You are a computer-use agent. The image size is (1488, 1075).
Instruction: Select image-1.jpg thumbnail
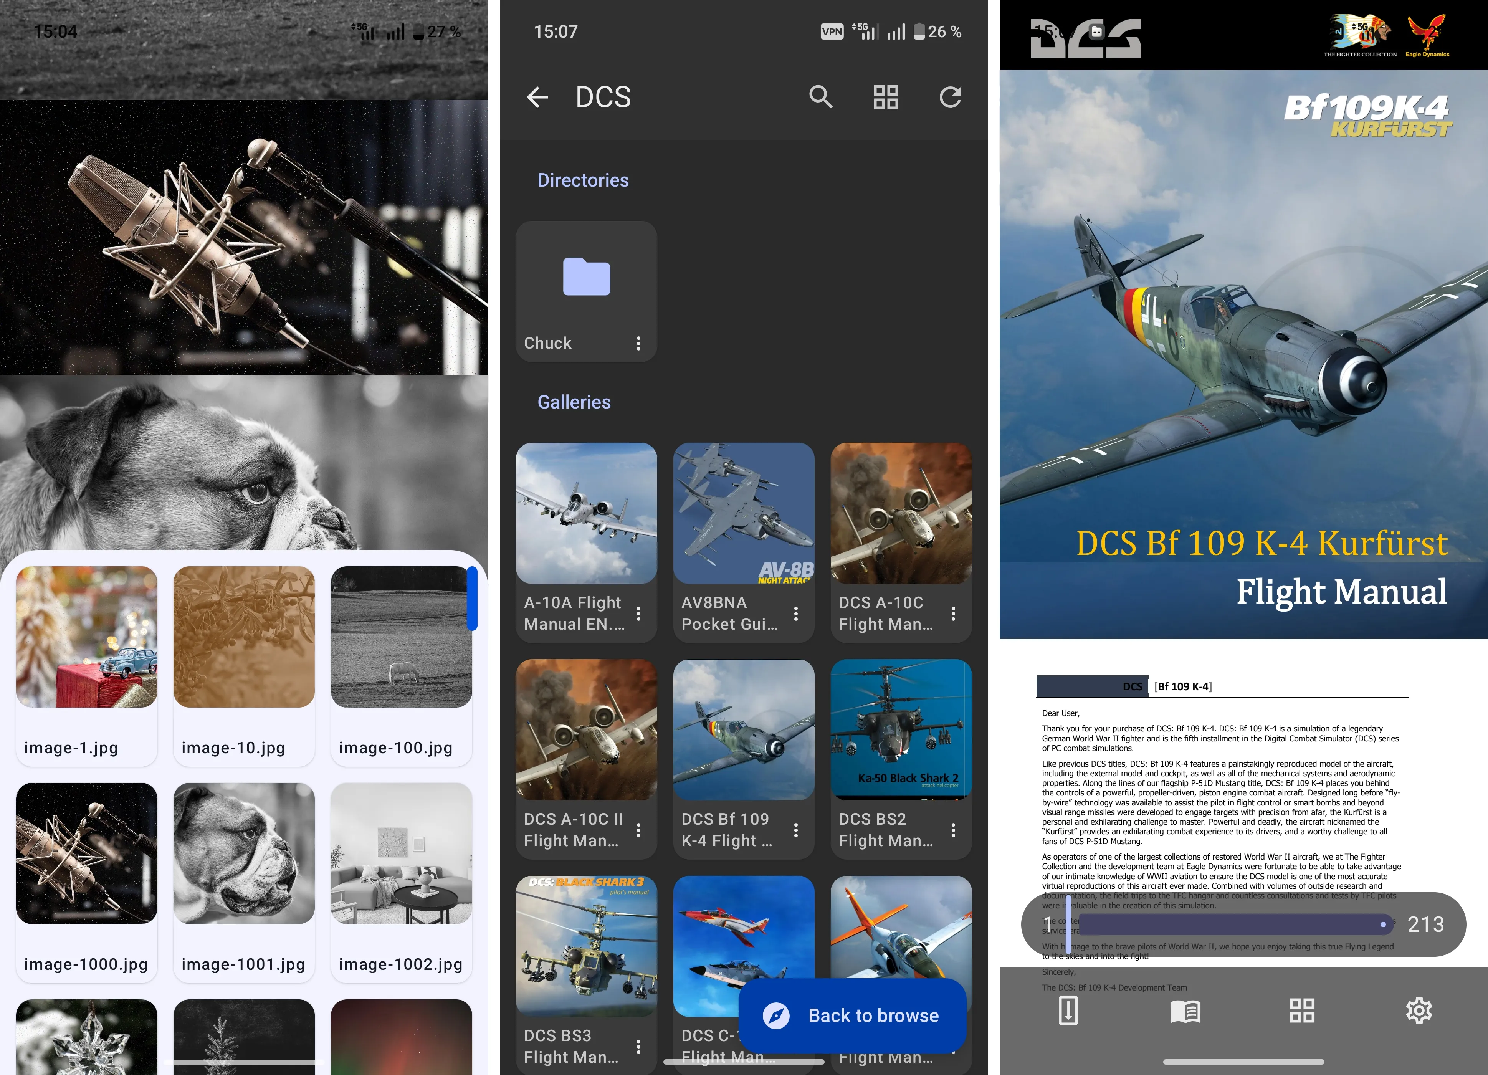87,637
